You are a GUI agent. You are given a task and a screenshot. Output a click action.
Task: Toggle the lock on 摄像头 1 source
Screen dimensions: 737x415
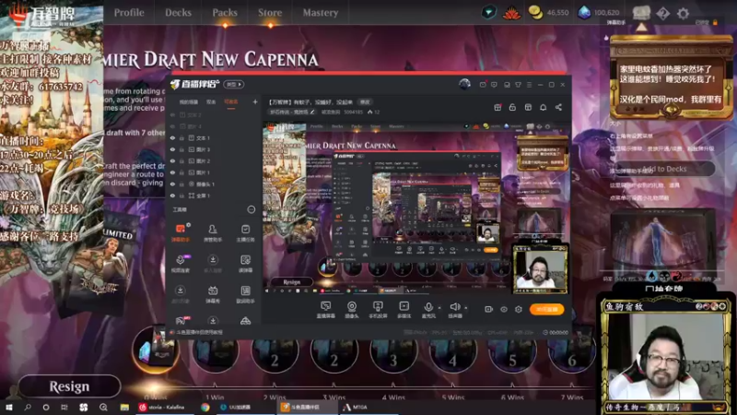[181, 184]
